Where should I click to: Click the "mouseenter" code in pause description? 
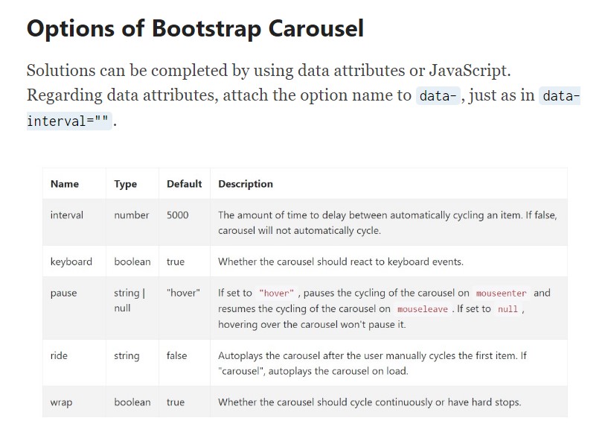(501, 294)
